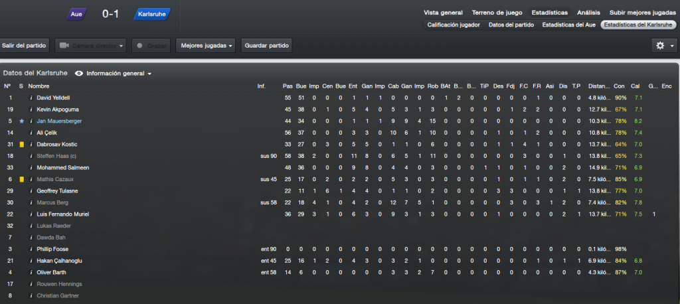Click info icon beside Jan Mauersberger
Screen dimensions: 680x304
click(31, 121)
